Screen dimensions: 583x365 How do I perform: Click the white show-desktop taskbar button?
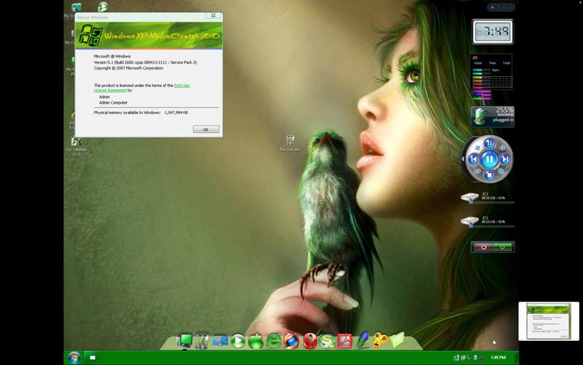93,358
